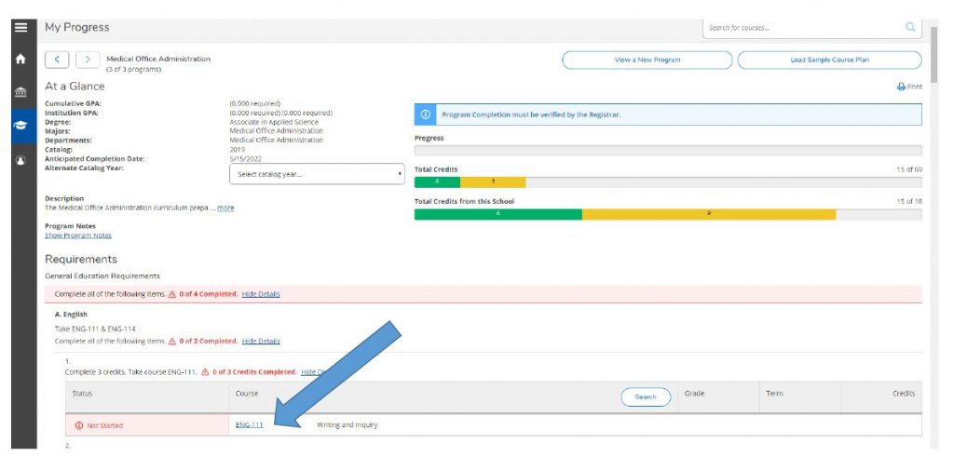Viewport: 954px width, 456px height.
Task: Hide Details for General Education requirements
Action: pyautogui.click(x=261, y=294)
